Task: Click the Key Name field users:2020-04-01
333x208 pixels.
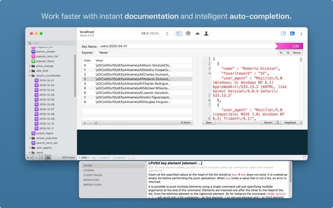Action: pos(187,46)
